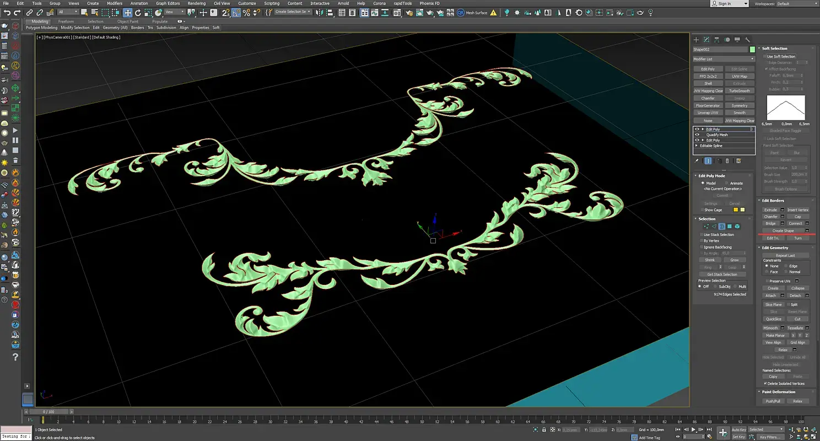Viewport: 820px width, 441px height.
Task: Select the Edge constraint radio button
Action: [x=785, y=266]
